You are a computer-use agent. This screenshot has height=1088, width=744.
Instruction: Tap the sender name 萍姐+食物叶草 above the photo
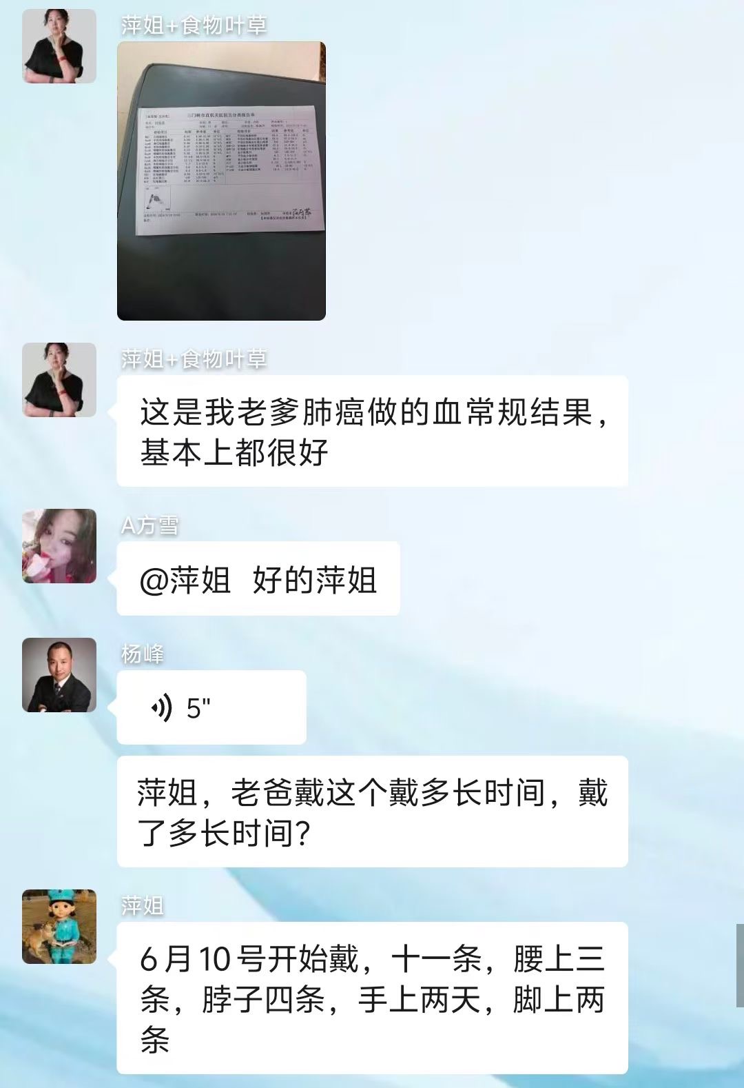[194, 26]
